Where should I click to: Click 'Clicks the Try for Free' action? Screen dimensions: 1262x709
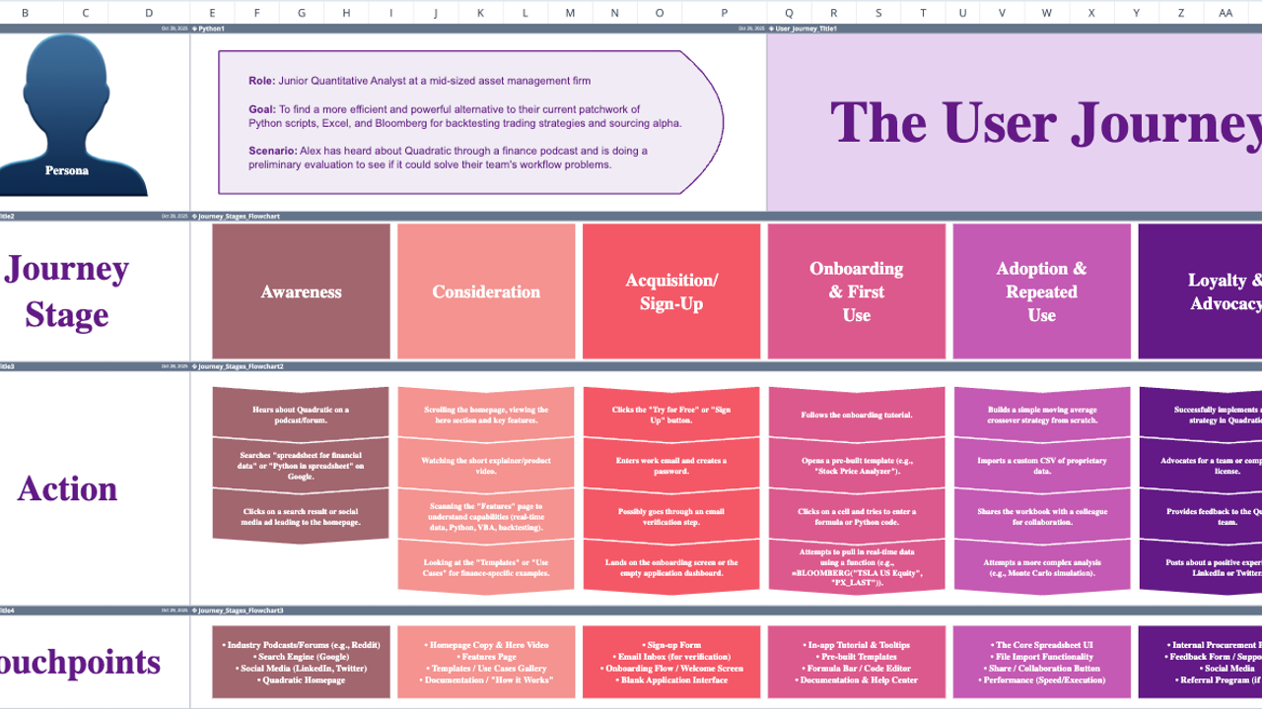tap(671, 415)
